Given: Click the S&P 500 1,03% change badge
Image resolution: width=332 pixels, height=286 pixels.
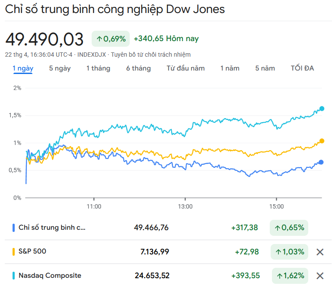Looking at the screenshot, I should tap(290, 252).
